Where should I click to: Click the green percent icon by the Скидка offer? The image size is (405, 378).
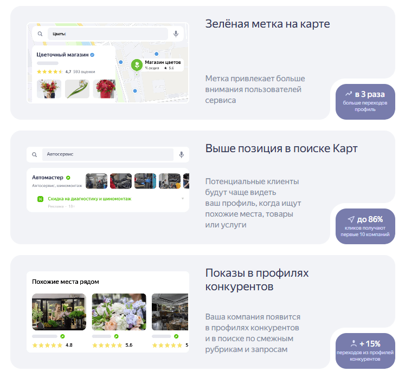tap(40, 199)
